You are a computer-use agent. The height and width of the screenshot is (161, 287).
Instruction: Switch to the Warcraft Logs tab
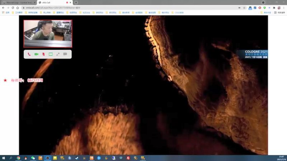19,3
